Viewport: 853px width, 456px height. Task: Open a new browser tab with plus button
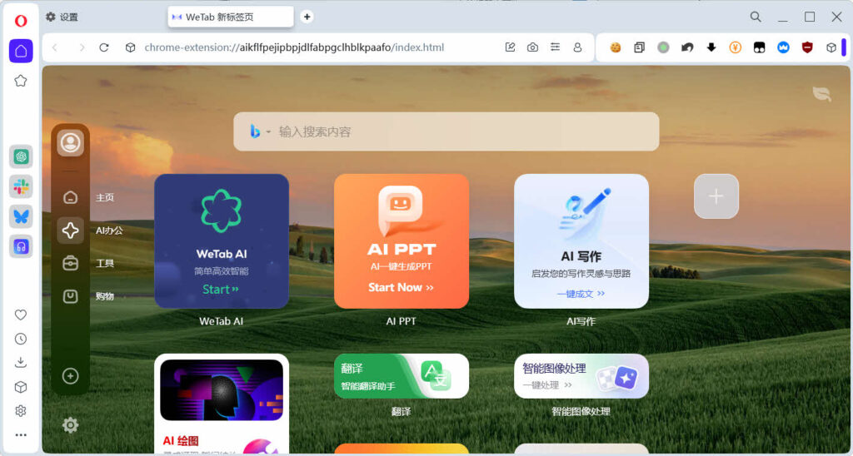(x=307, y=17)
